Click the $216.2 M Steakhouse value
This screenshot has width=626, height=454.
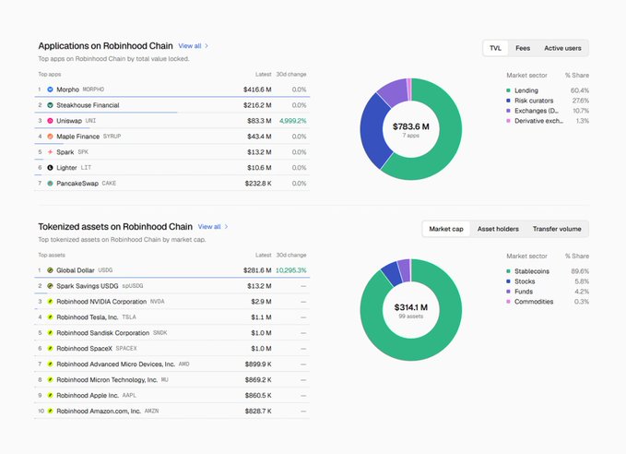[257, 105]
